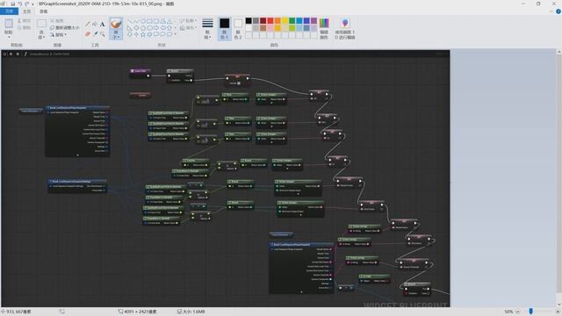
Task: Click the Crop button
Action: 57,21
